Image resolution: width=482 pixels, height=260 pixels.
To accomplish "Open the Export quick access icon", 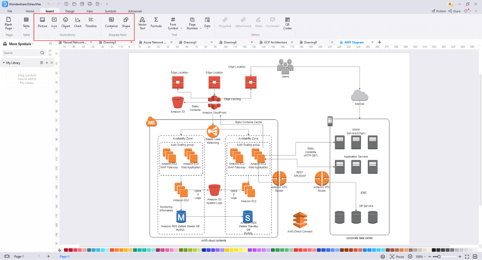I will tap(98, 4).
